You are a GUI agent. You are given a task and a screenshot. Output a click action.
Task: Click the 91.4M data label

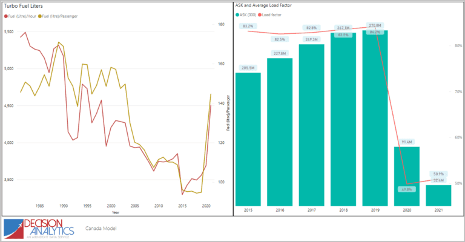click(407, 142)
